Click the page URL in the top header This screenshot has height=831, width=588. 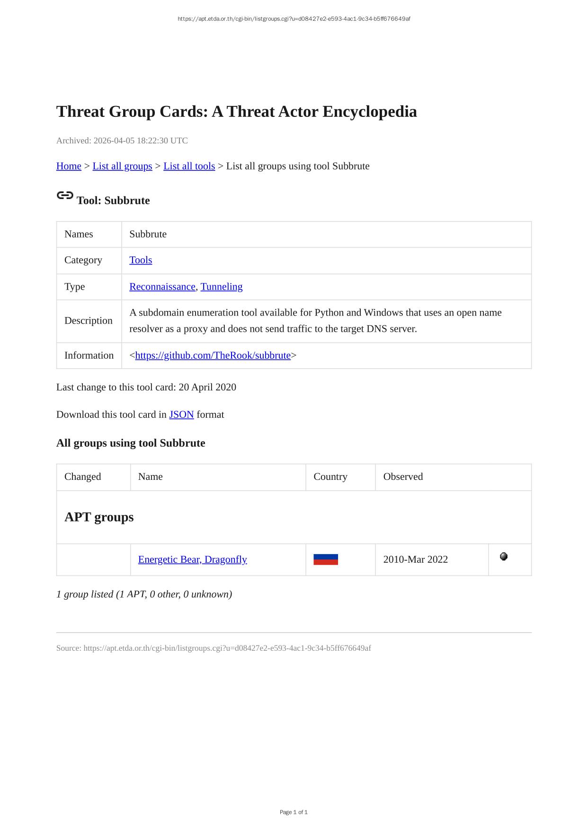tap(294, 19)
